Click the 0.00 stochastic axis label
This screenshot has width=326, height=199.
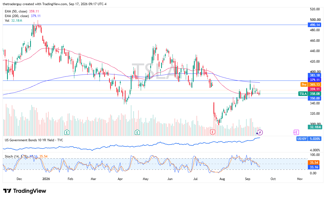(313, 173)
